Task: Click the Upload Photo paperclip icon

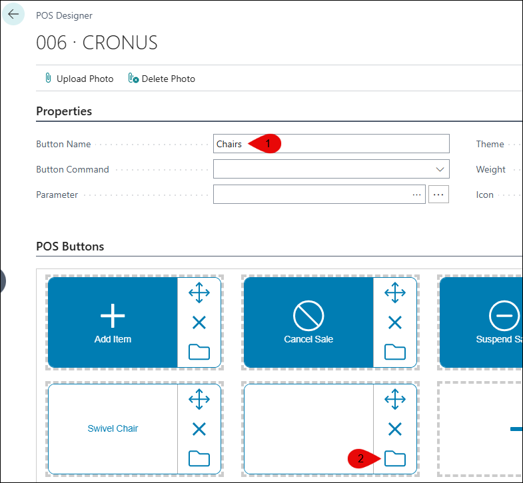Action: coord(48,78)
